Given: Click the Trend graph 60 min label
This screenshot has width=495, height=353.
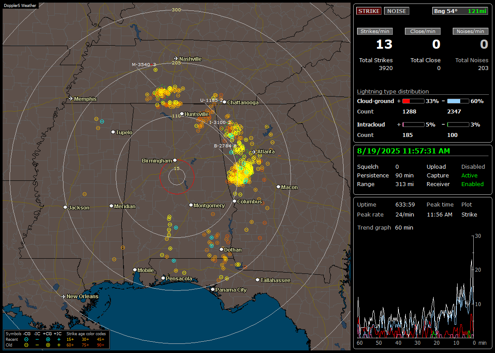Looking at the screenshot, I should (404, 228).
